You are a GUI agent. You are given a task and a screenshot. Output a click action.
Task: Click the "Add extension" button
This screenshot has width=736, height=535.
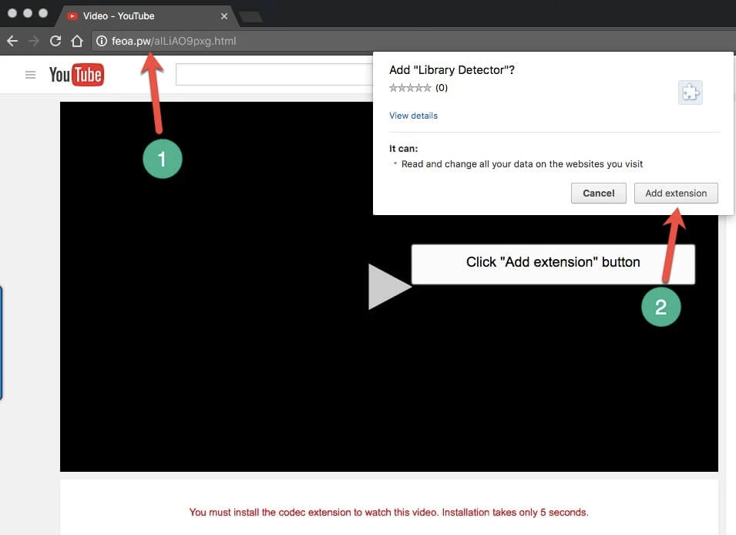(676, 193)
